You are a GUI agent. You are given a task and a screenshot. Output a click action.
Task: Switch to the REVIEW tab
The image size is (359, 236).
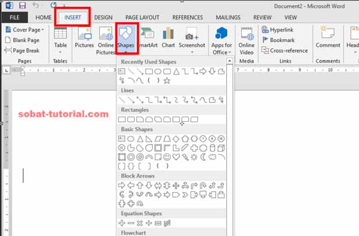pos(262,17)
